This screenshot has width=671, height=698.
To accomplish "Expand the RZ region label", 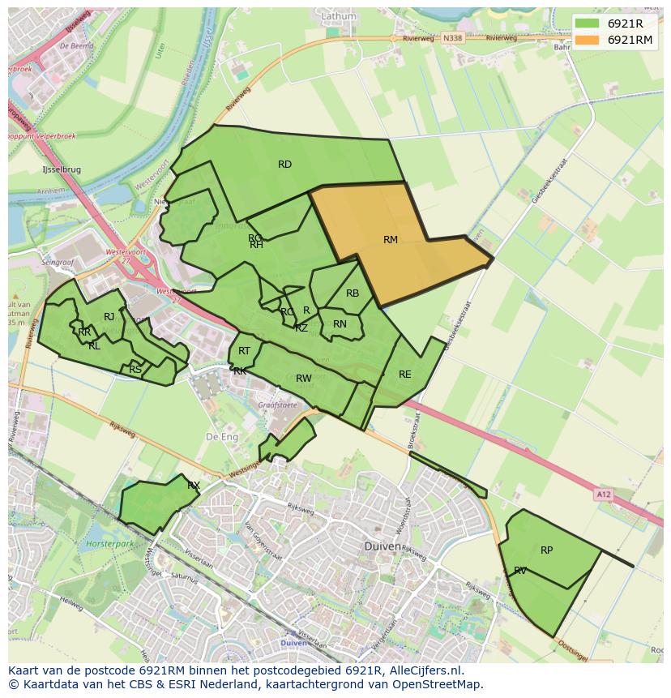I will [301, 328].
